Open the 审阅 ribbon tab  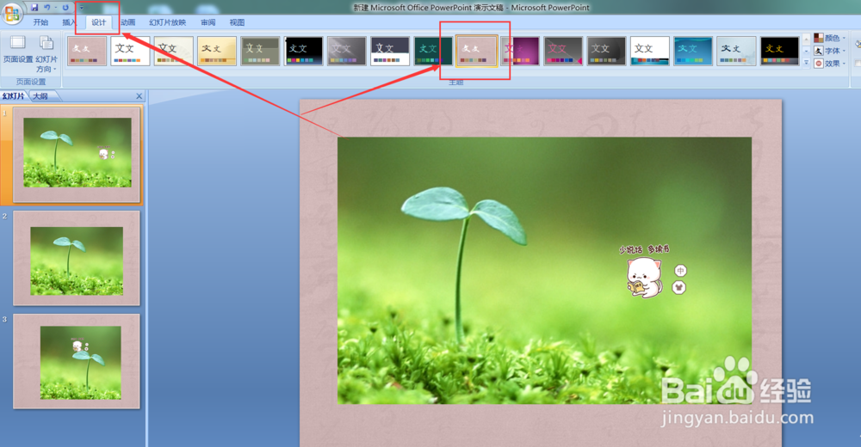coord(208,22)
